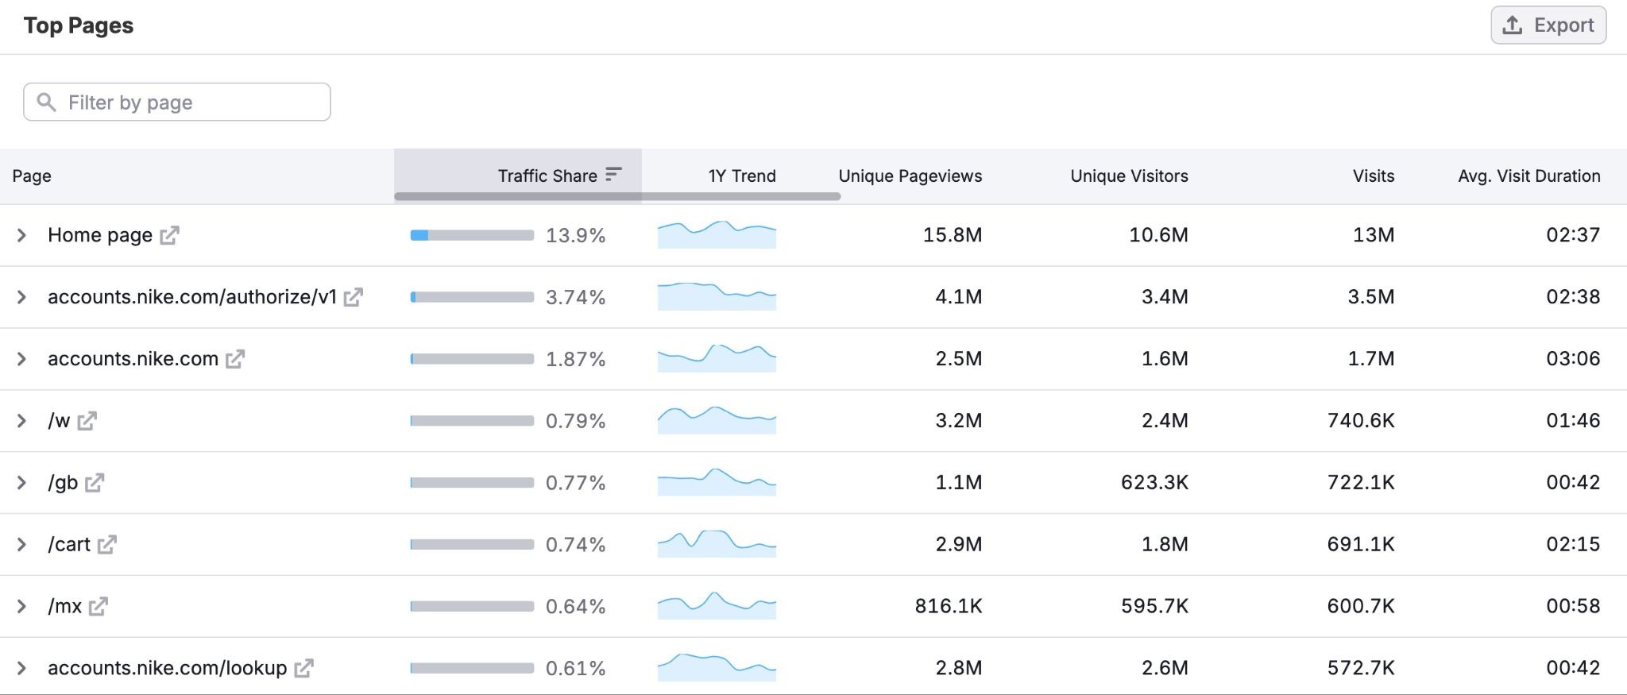The width and height of the screenshot is (1627, 695).
Task: Sort by Unique Visitors column
Action: [x=1129, y=176]
